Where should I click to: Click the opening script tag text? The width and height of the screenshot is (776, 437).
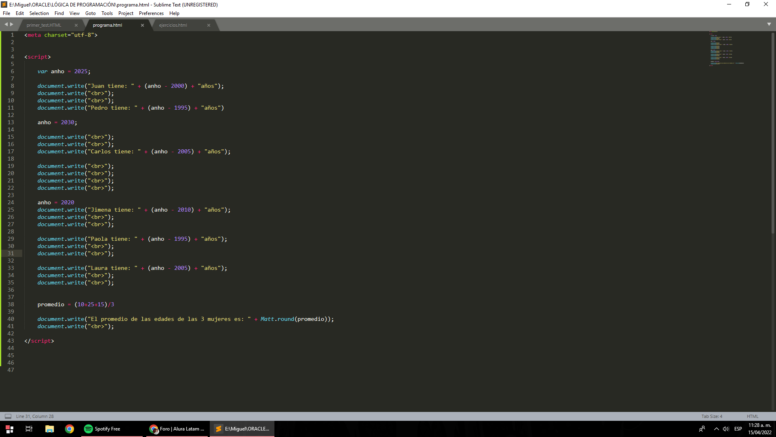[38, 57]
